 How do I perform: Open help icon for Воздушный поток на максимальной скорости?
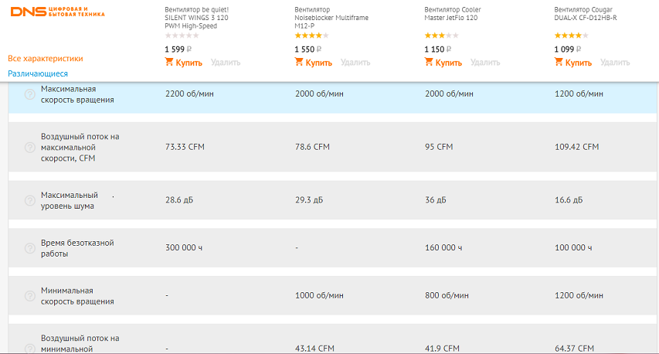tap(30, 147)
